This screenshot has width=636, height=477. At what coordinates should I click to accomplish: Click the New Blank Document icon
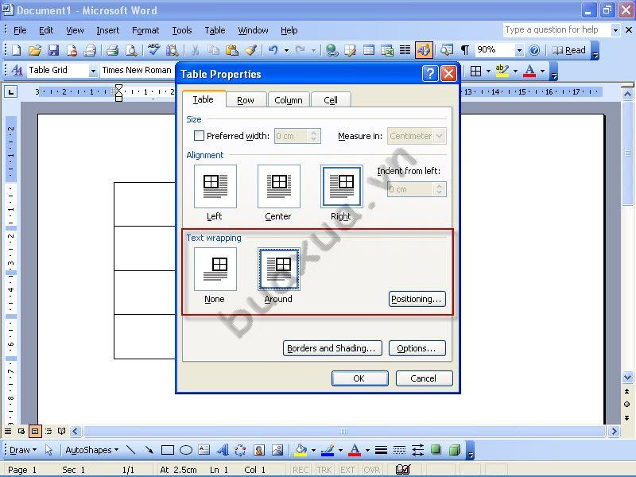[16, 50]
